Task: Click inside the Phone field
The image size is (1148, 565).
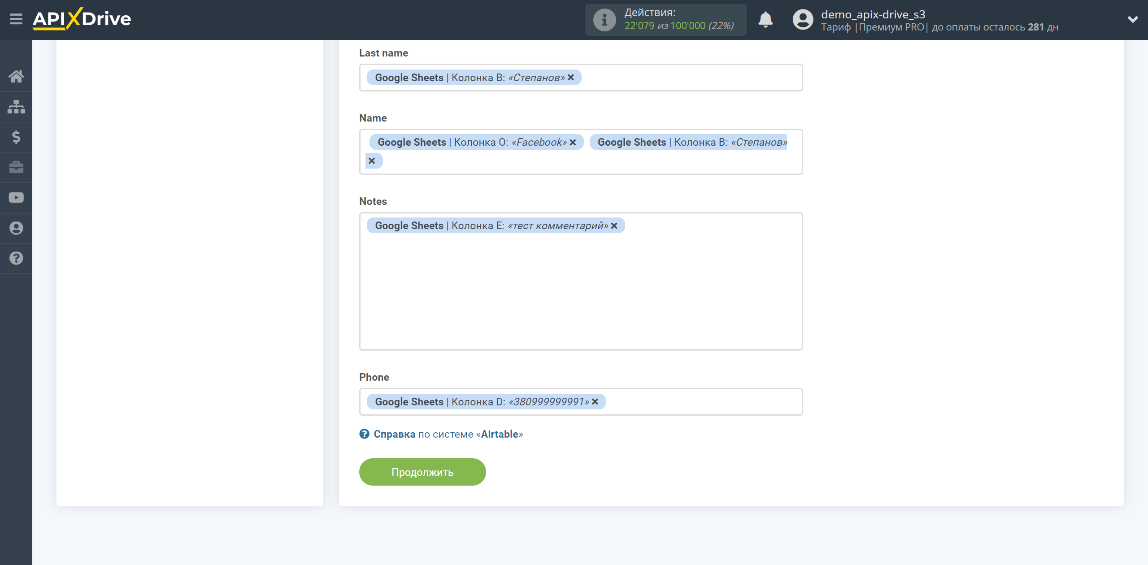Action: [581, 402]
